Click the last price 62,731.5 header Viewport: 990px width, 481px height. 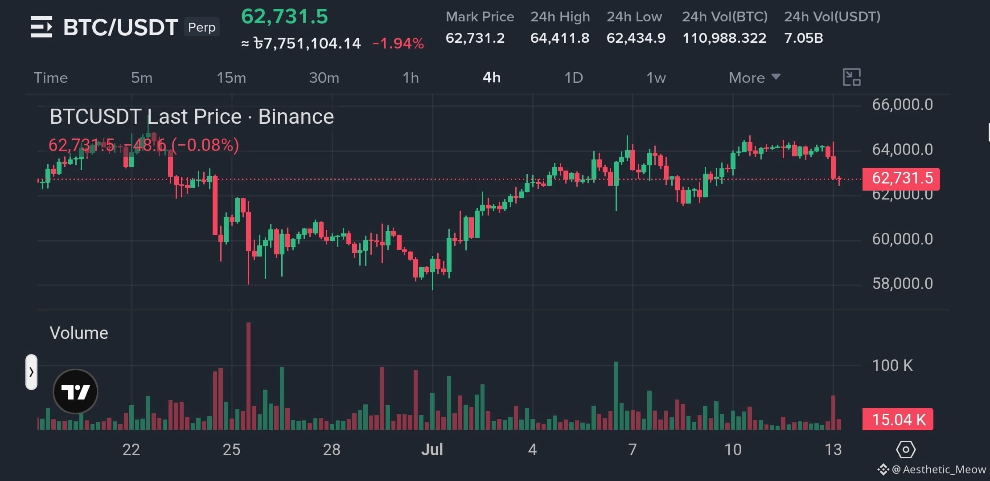(284, 16)
